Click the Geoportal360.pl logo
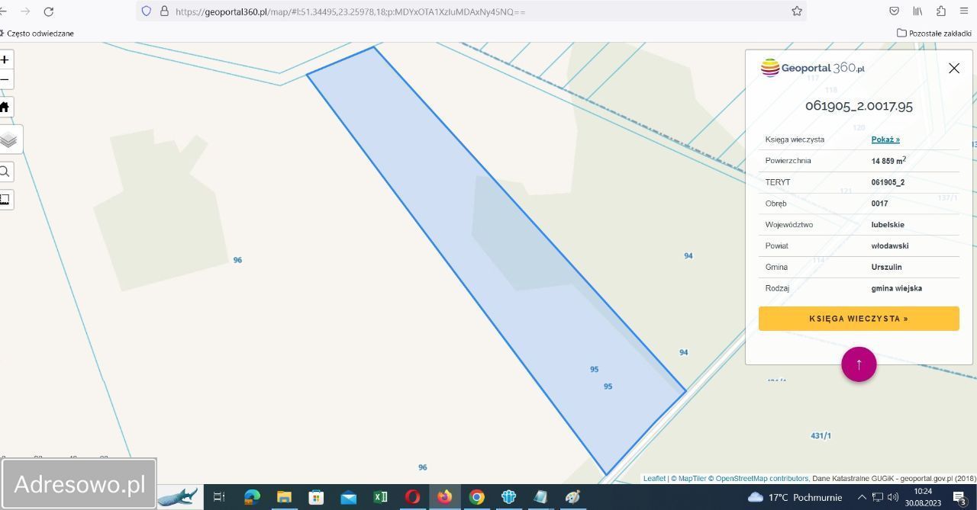The width and height of the screenshot is (977, 510). 813,68
